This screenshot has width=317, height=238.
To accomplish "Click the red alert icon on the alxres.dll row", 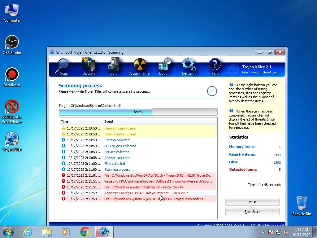I will pos(63,187).
